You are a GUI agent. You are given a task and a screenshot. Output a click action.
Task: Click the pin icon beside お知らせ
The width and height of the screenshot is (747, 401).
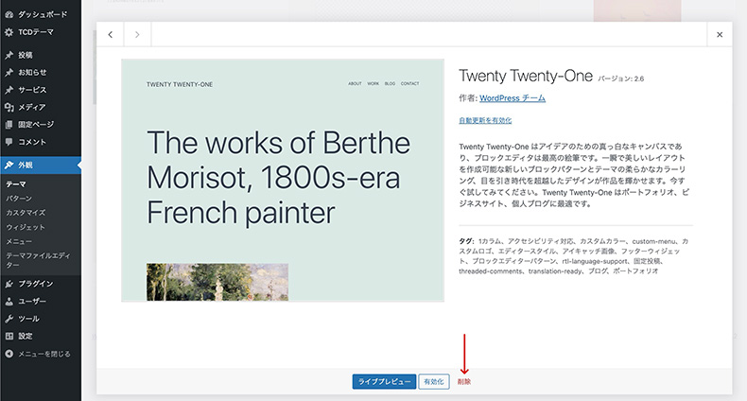click(x=9, y=73)
